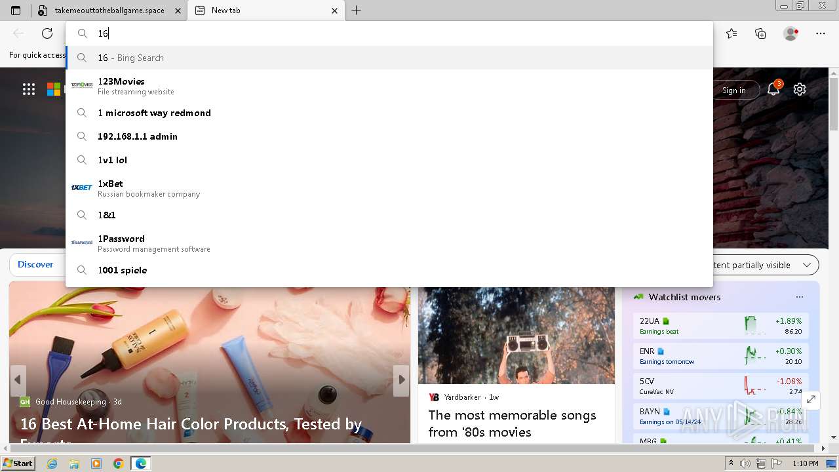Open the ENR stock row
Screen dimensions: 839x472
[x=721, y=356]
